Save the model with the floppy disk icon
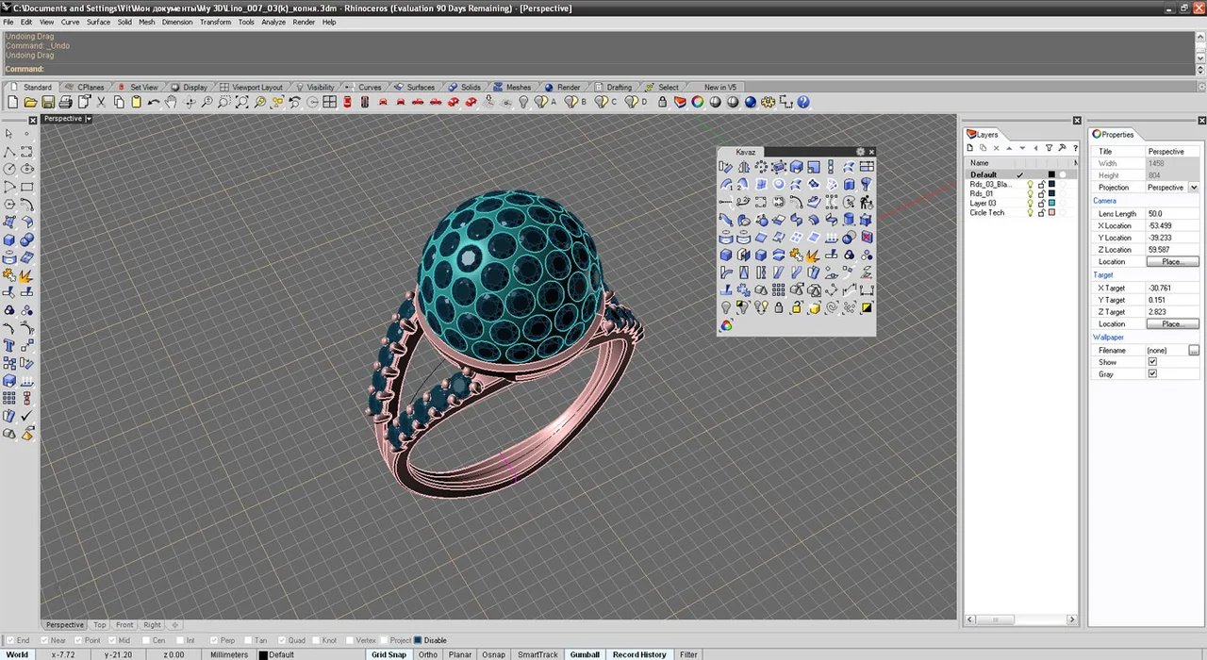Image resolution: width=1207 pixels, height=660 pixels. point(48,102)
